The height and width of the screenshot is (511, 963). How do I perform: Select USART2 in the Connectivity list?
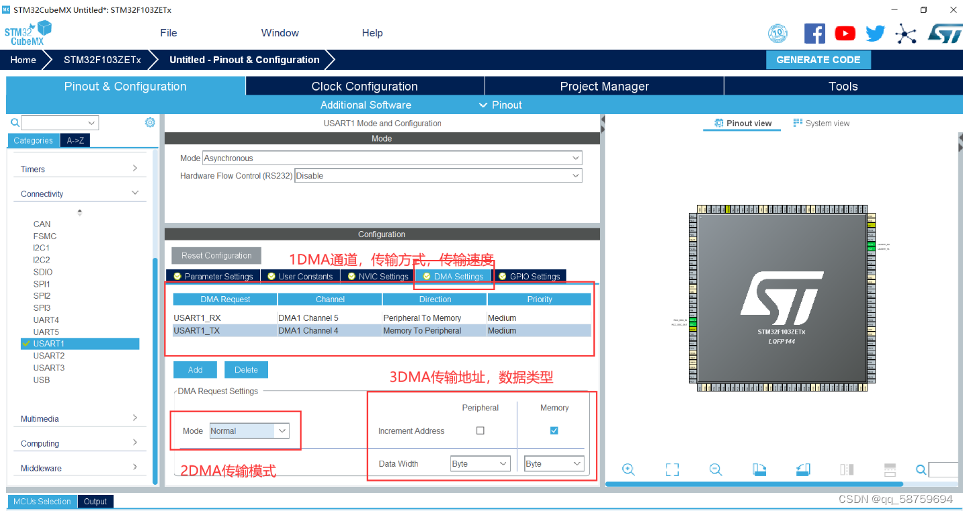50,355
